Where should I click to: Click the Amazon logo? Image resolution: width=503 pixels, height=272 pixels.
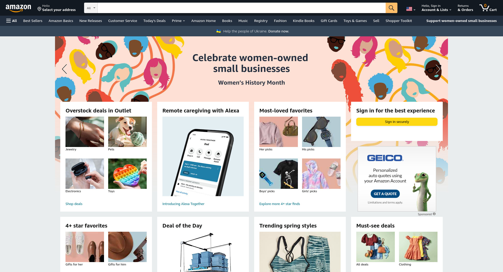tap(18, 8)
